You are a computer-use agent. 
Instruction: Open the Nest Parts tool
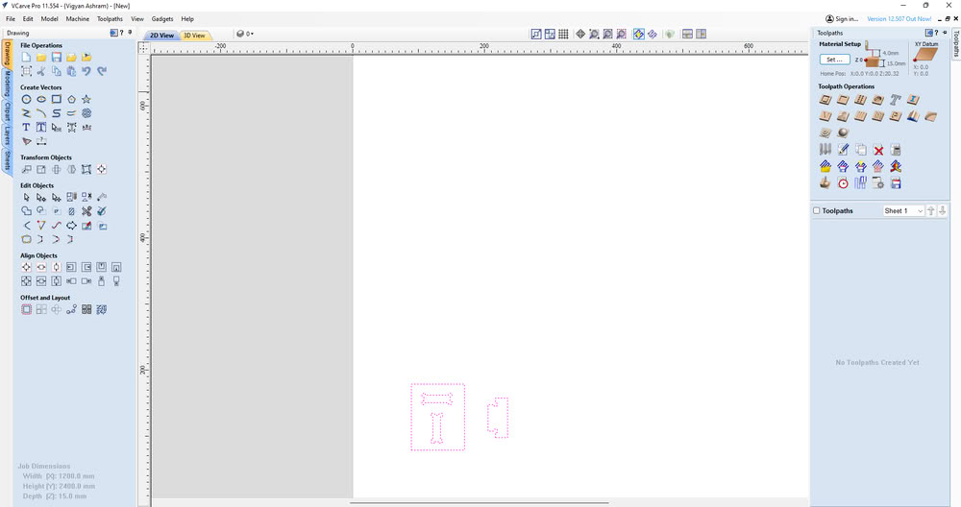tap(102, 310)
